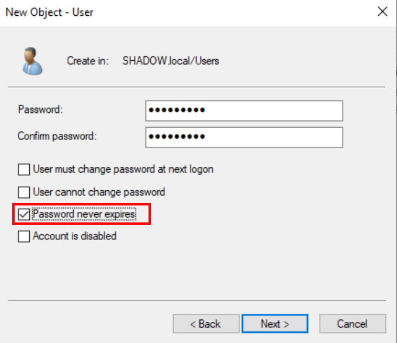Image resolution: width=397 pixels, height=343 pixels.
Task: Click the "User cannot change password" label text
Action: 99,192
